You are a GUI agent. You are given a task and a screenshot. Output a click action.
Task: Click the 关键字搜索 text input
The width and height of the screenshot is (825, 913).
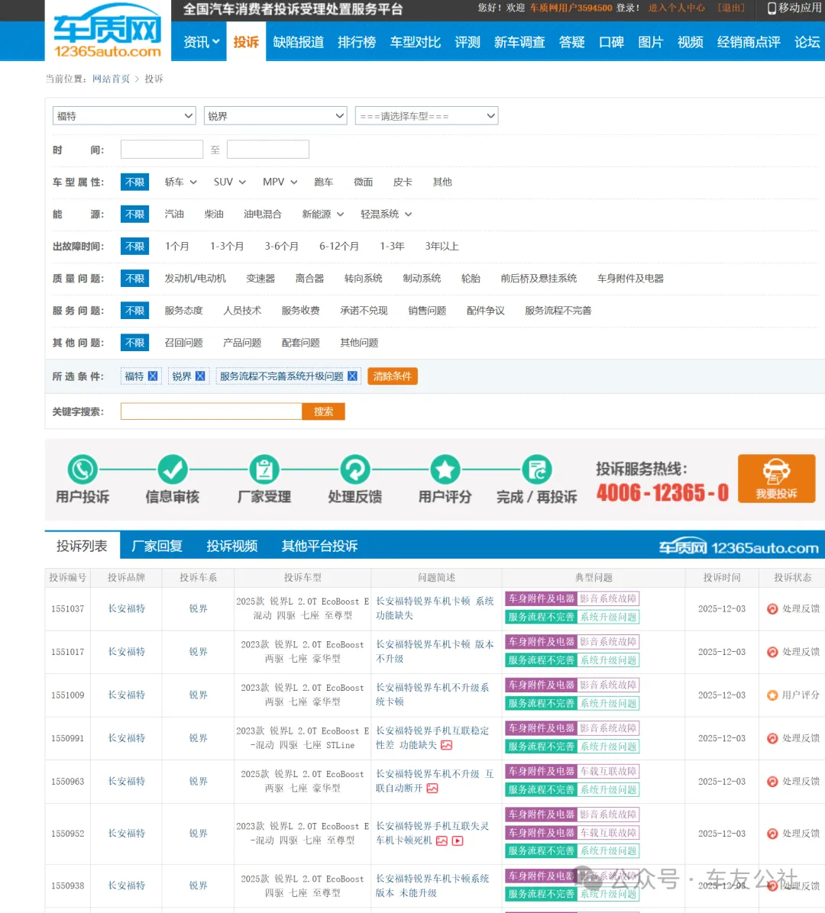click(x=212, y=411)
